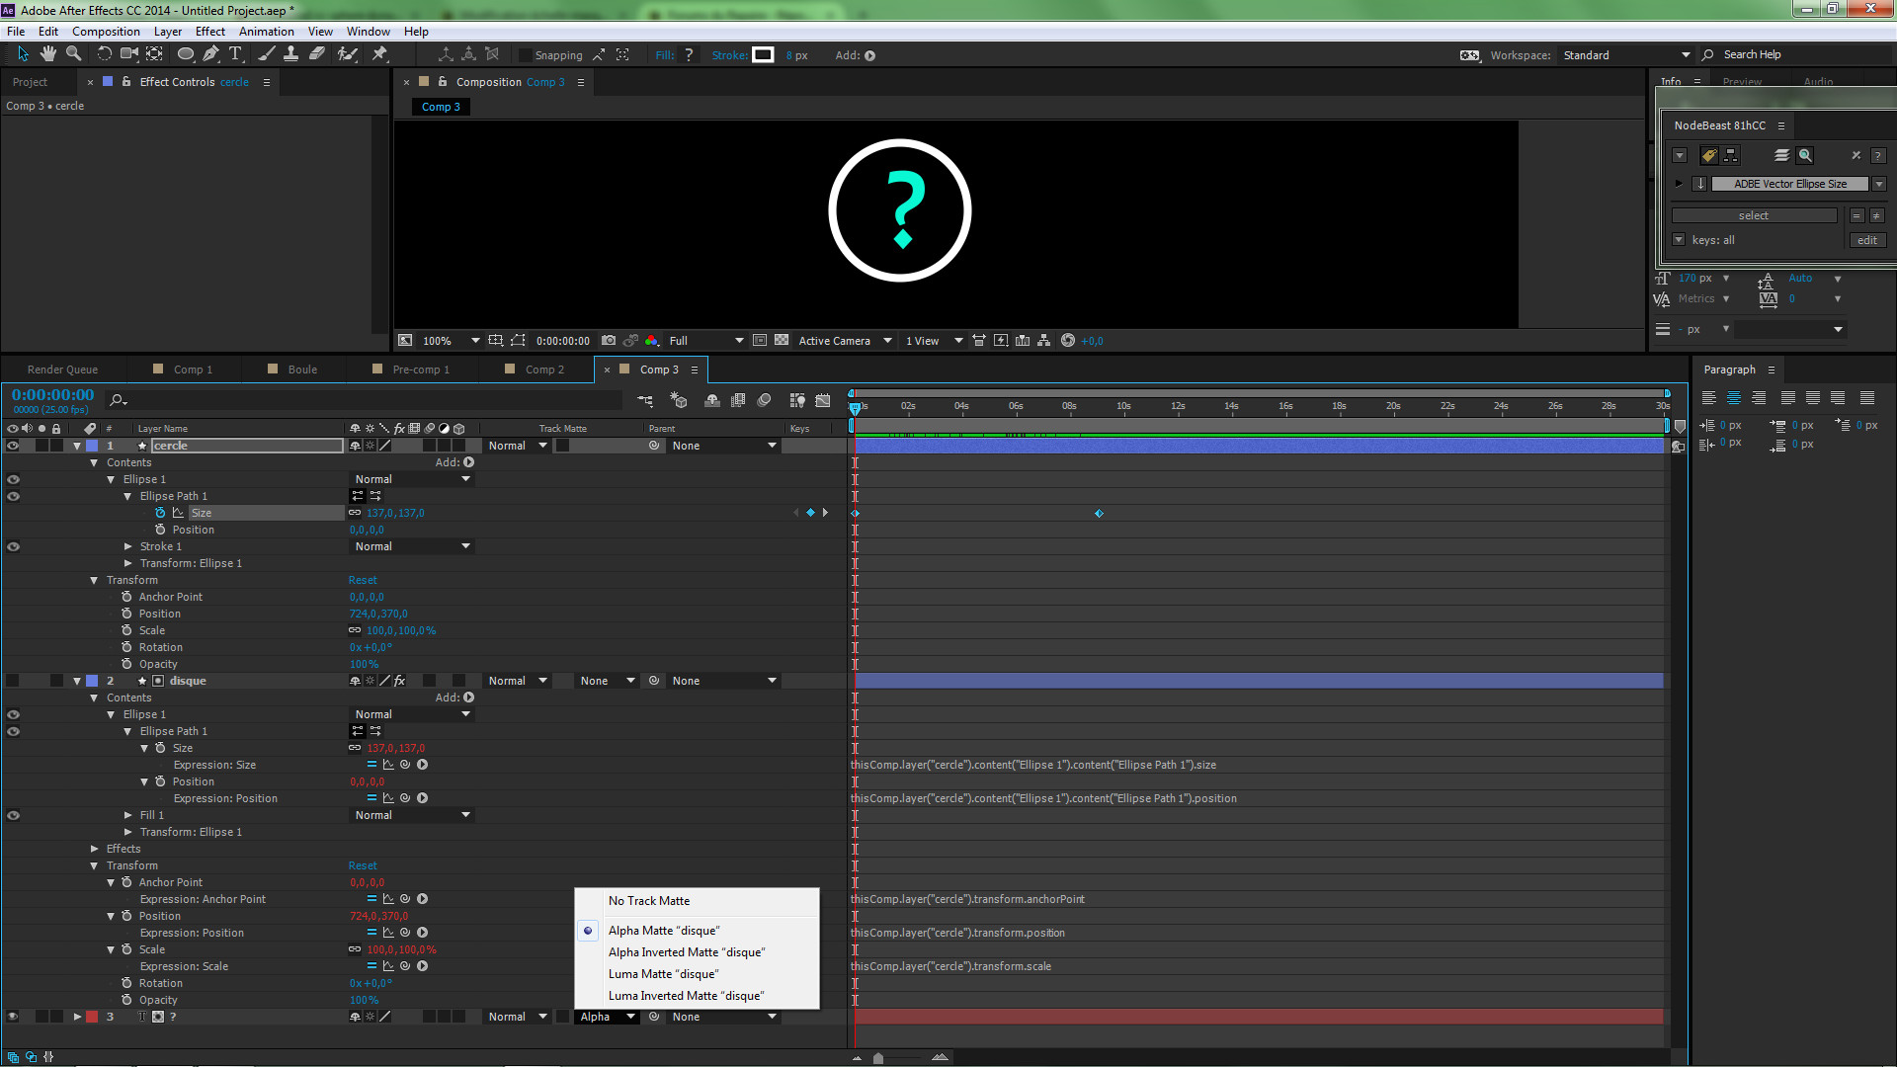Switch to the Comp 2 timeline tab
This screenshot has height=1067, width=1897.
[x=544, y=369]
